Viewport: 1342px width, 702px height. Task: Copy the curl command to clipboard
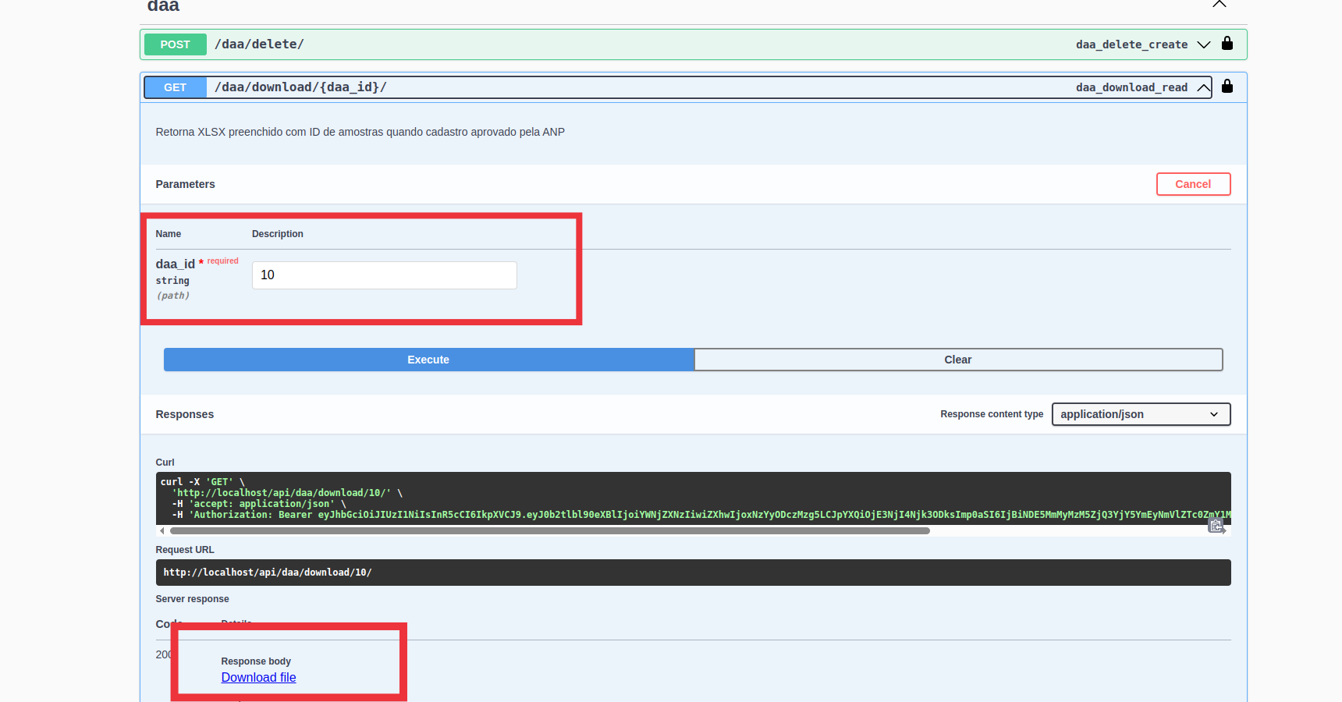click(x=1216, y=526)
